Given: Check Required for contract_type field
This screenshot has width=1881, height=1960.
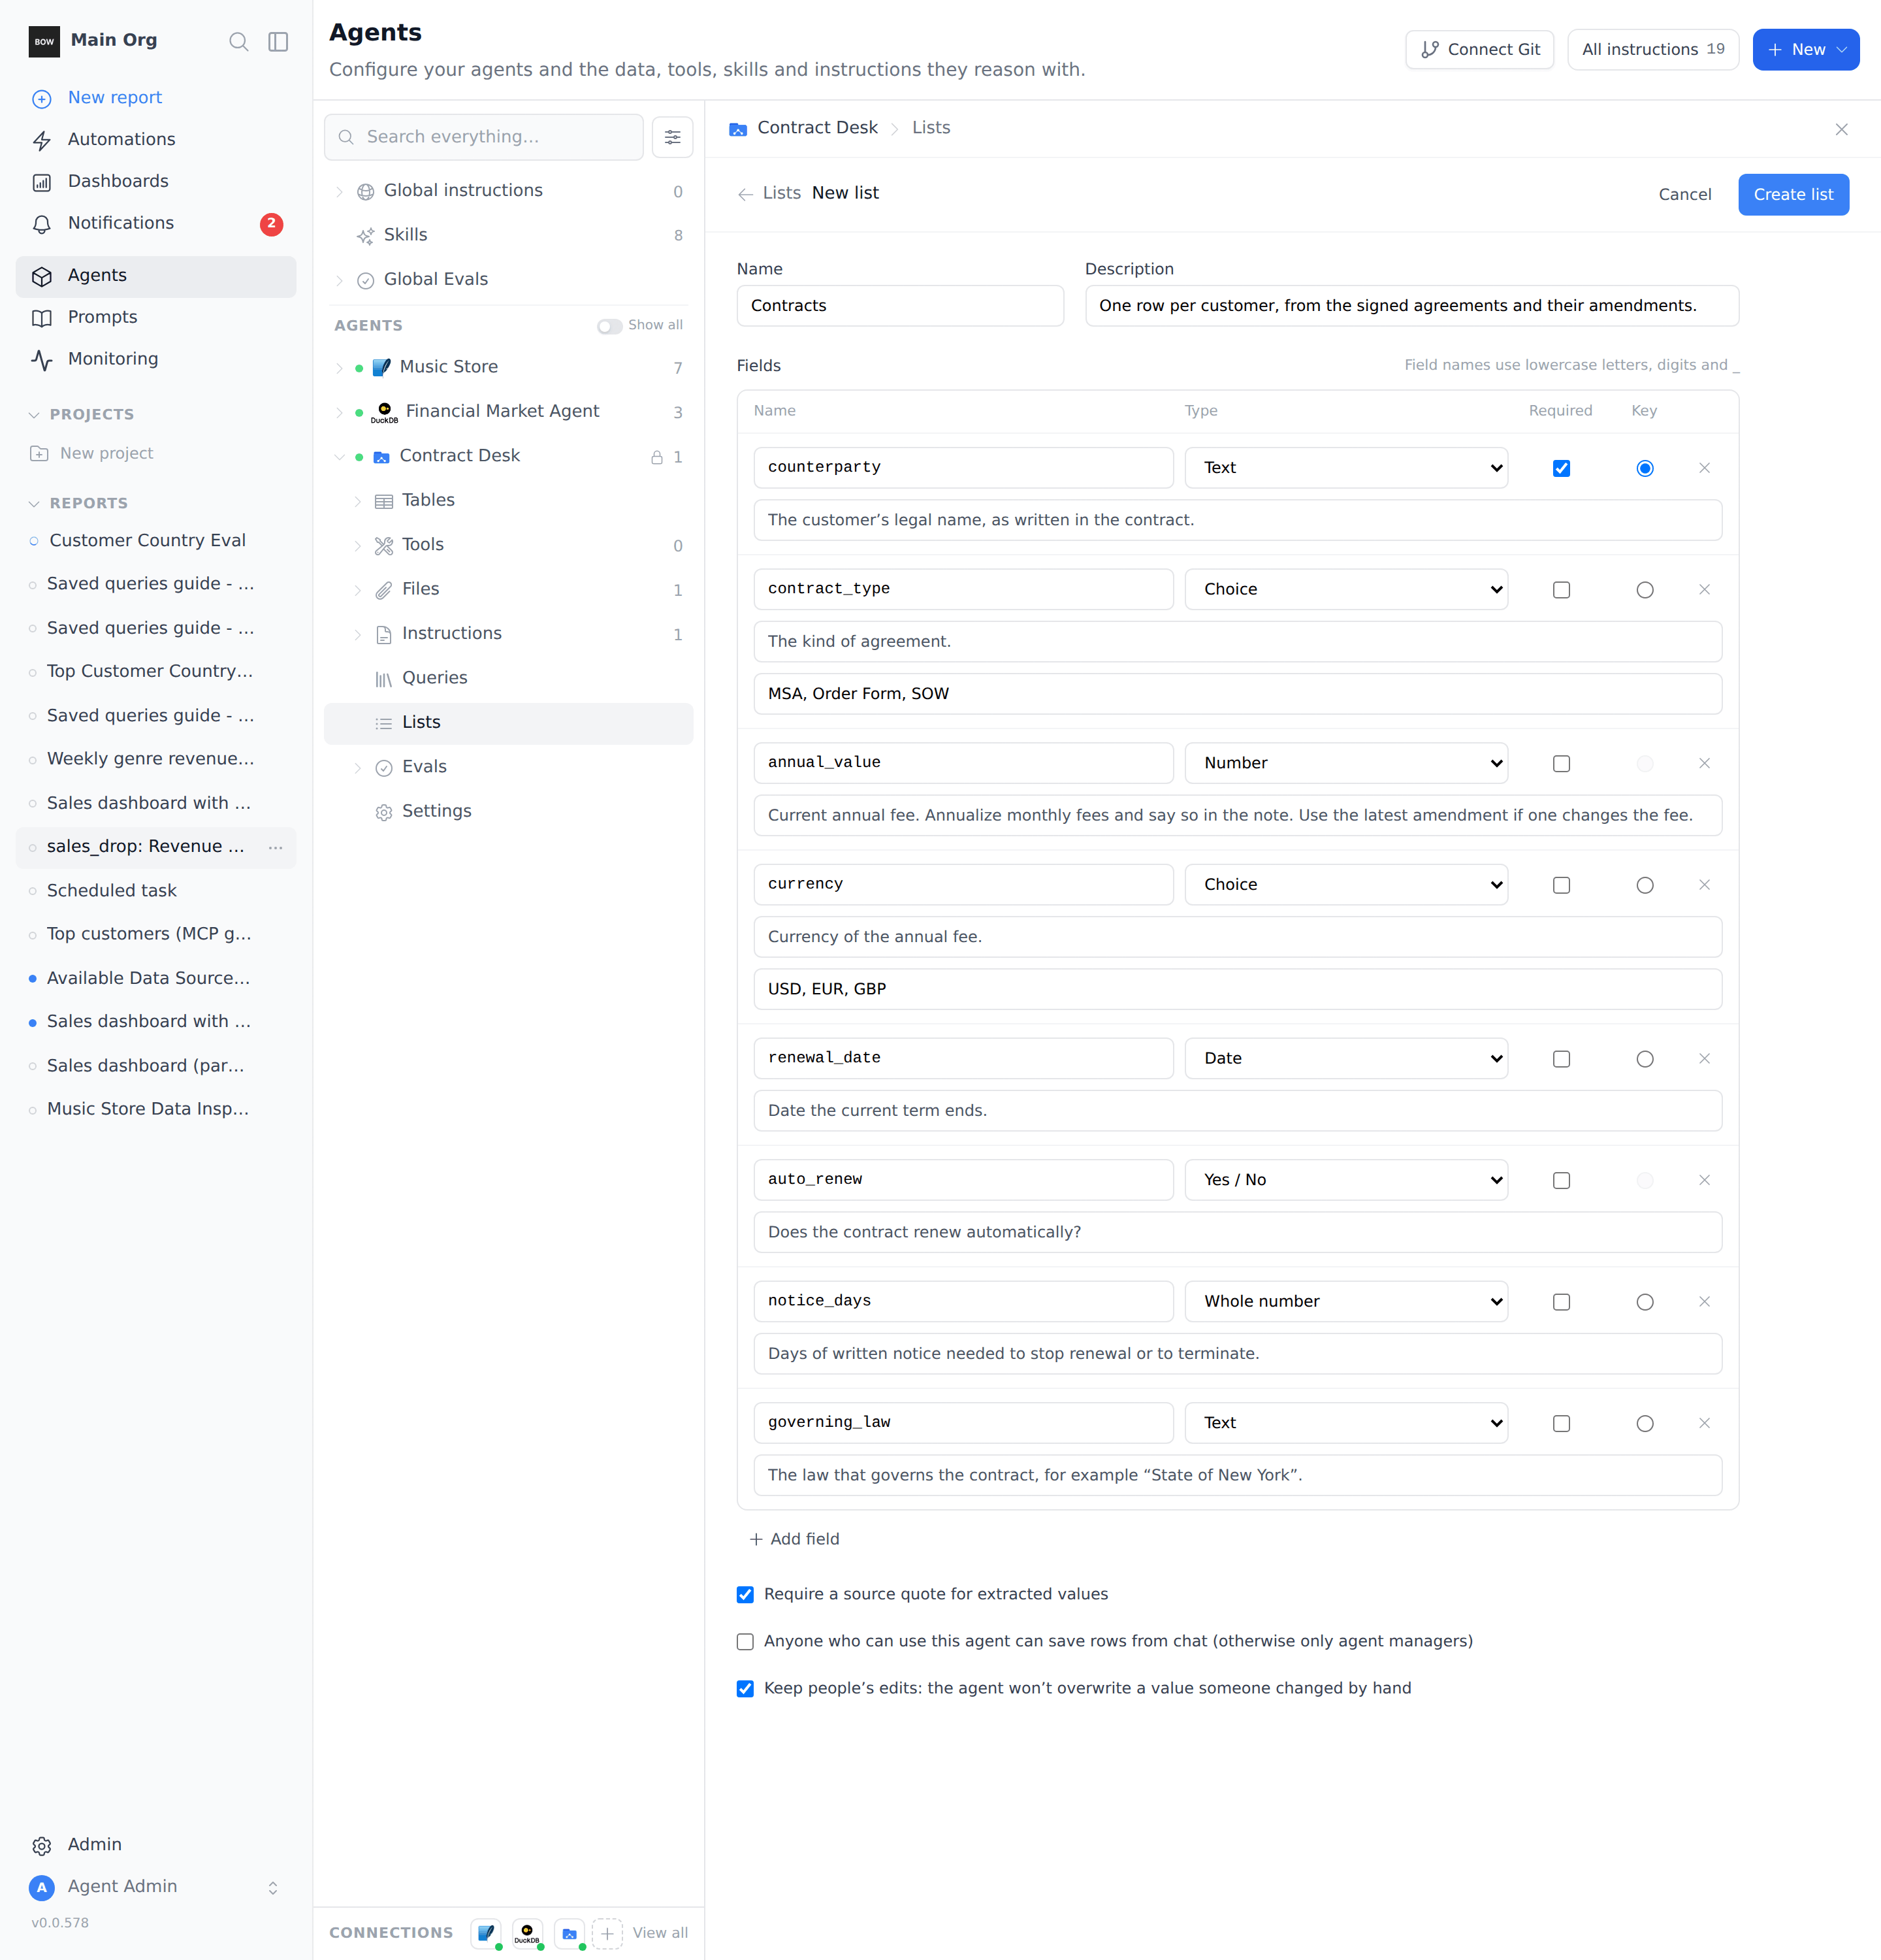Looking at the screenshot, I should [x=1561, y=590].
